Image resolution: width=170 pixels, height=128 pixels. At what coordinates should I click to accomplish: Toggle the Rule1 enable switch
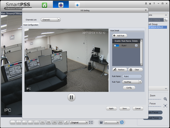116,46
